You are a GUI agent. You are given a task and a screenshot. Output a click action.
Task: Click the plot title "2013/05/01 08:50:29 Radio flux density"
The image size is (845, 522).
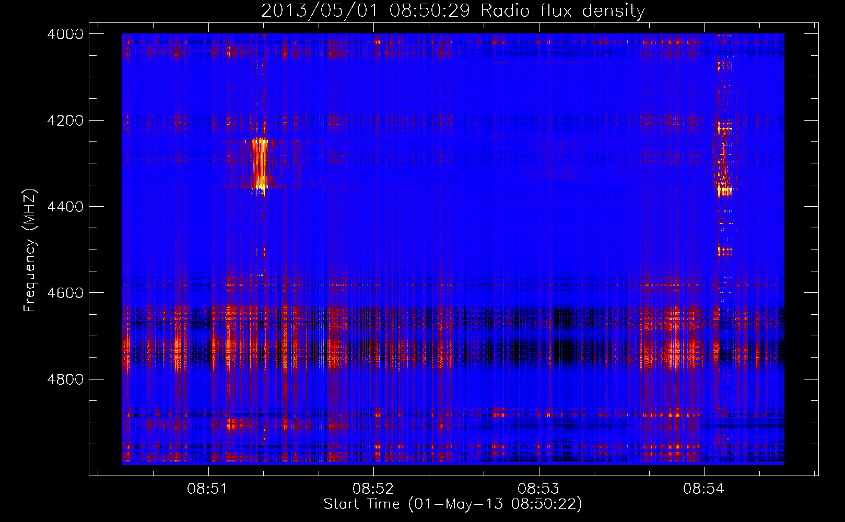(x=453, y=11)
